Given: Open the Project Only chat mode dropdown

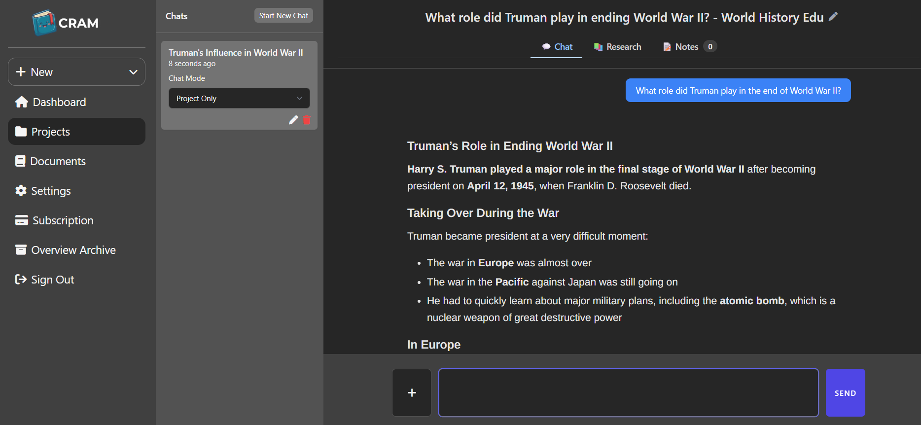Looking at the screenshot, I should pos(239,98).
